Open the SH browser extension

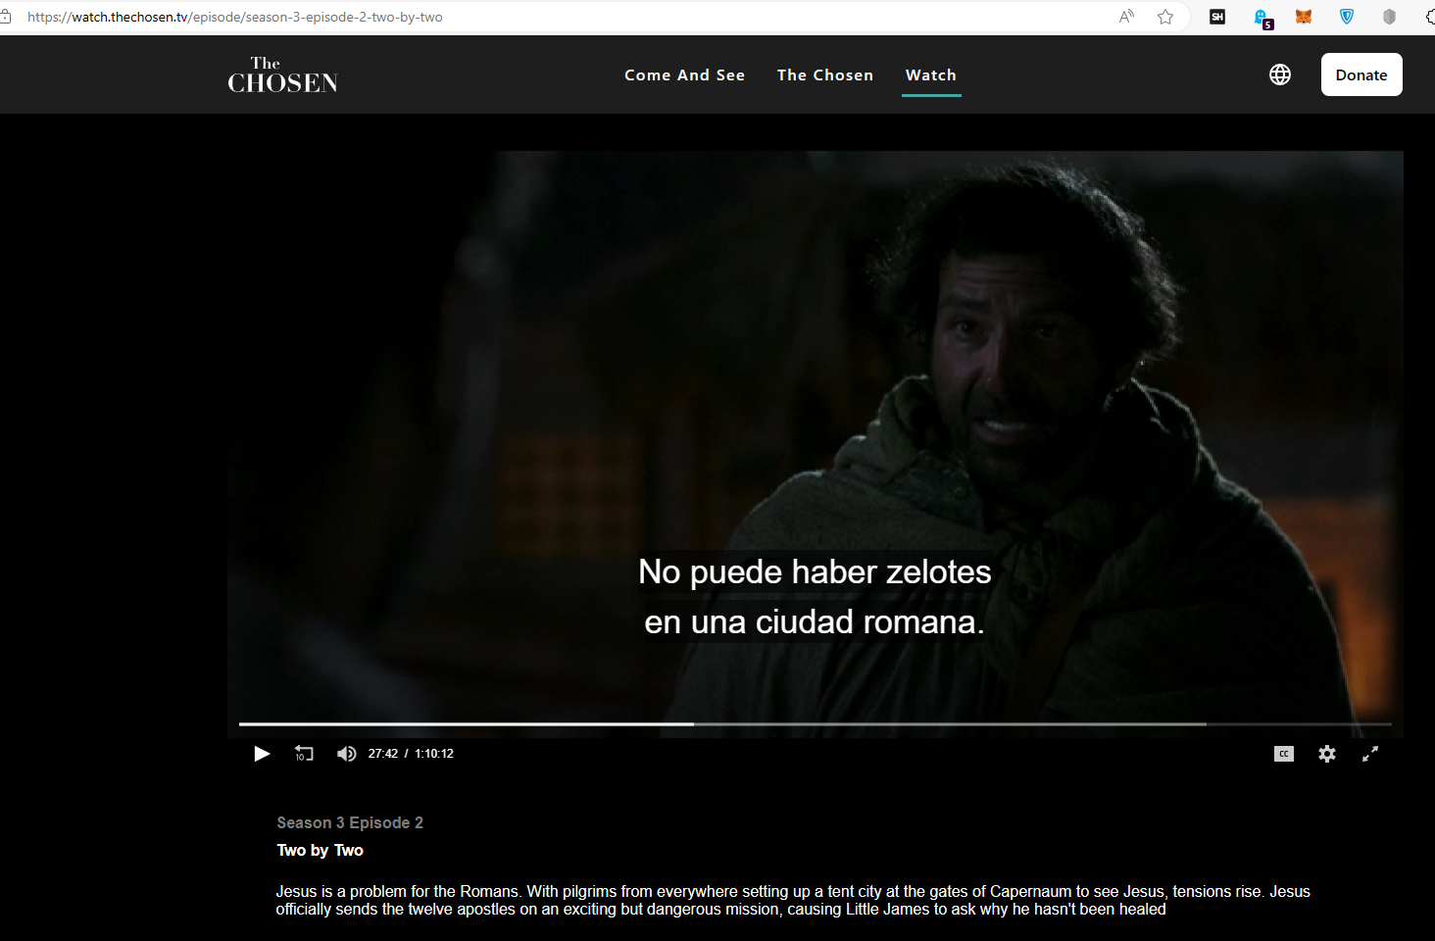pyautogui.click(x=1217, y=17)
